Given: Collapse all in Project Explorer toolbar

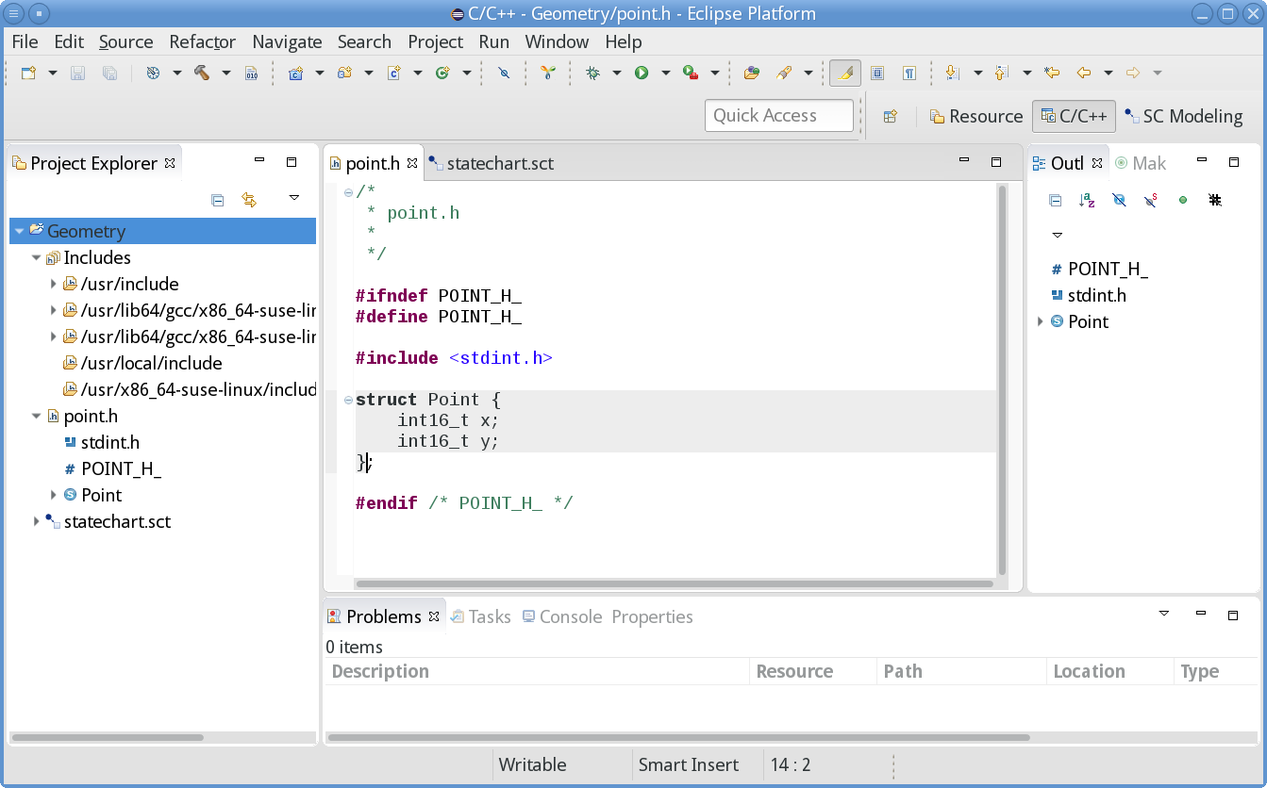Looking at the screenshot, I should pyautogui.click(x=217, y=199).
